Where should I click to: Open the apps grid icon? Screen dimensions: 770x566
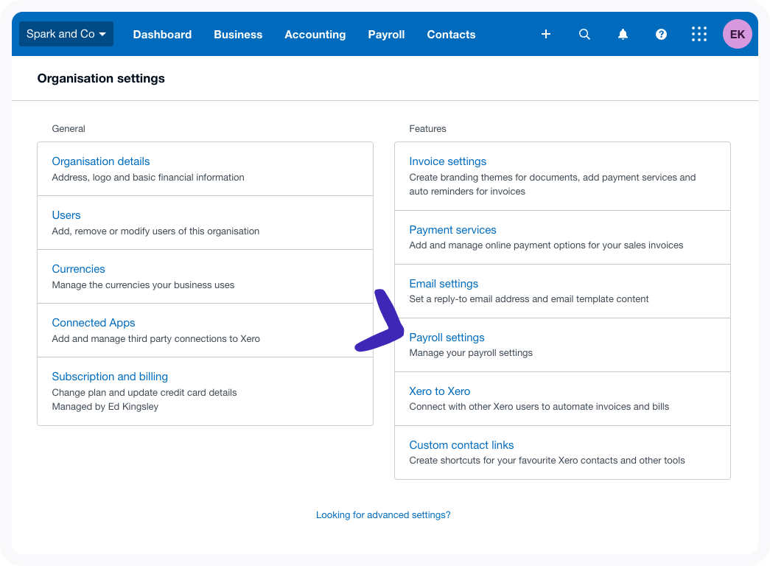pyautogui.click(x=699, y=34)
